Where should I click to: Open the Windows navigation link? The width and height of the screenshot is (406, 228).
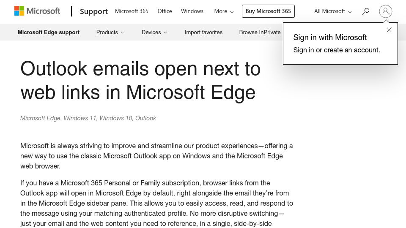192,11
